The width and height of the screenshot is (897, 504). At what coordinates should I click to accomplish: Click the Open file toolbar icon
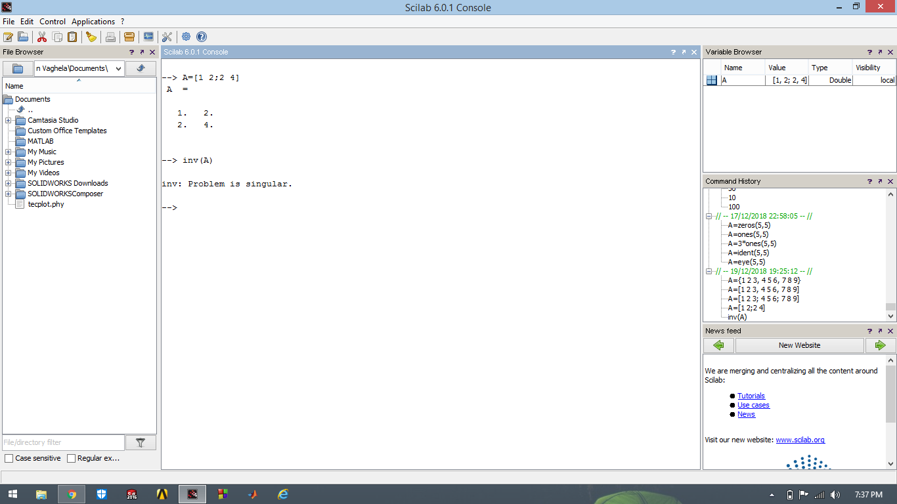click(x=23, y=37)
